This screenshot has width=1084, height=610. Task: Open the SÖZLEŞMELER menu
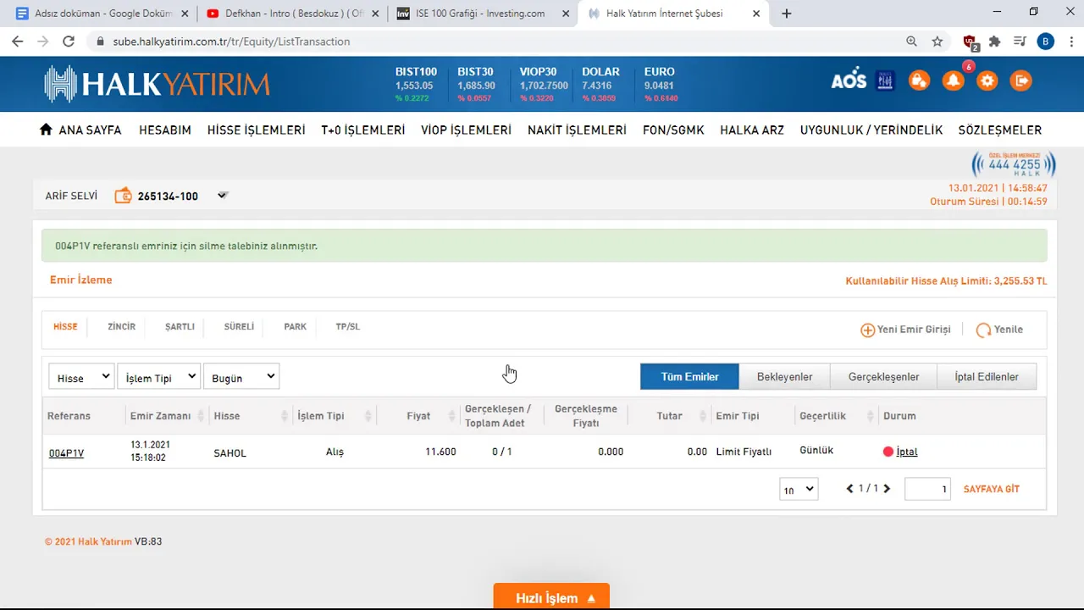[x=1000, y=130]
